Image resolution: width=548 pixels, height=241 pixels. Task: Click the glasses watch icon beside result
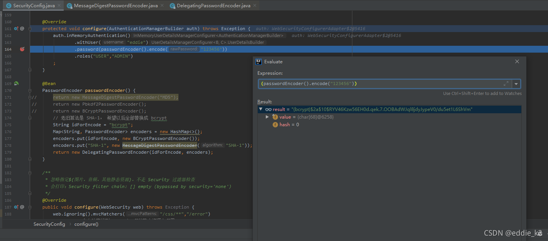click(268, 109)
